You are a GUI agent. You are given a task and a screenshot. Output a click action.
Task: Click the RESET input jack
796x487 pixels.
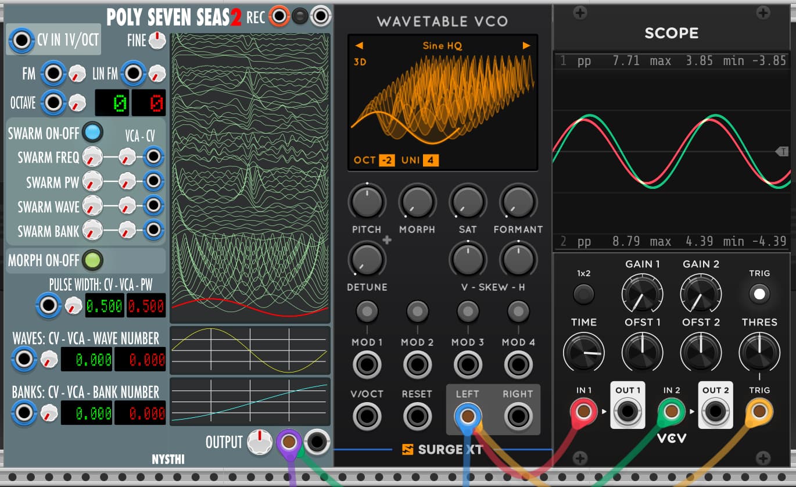[x=418, y=417]
